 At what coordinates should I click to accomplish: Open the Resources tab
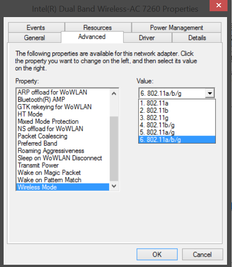click(x=98, y=27)
